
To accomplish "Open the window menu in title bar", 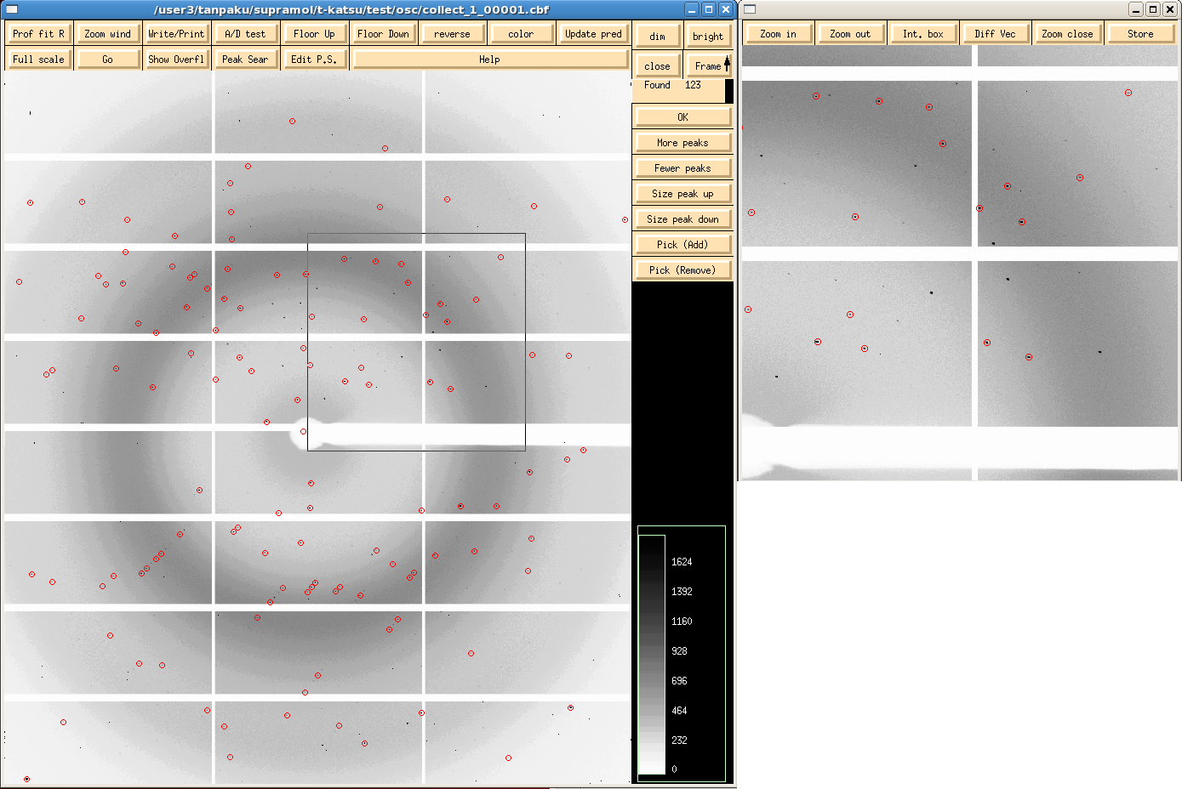I will 12,9.
